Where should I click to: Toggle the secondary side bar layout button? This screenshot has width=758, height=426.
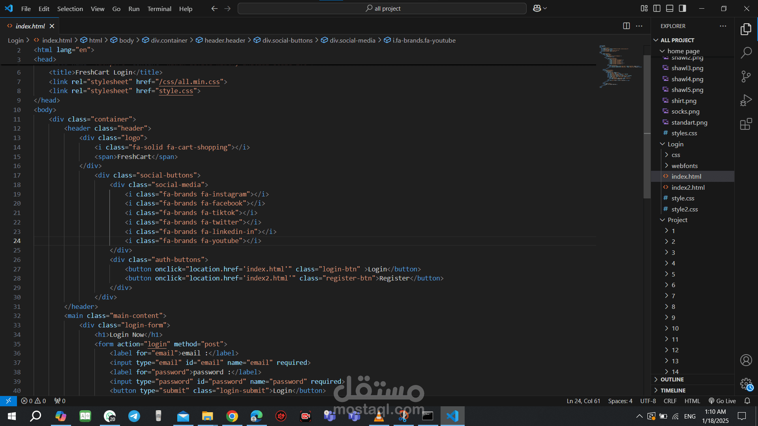[683, 8]
